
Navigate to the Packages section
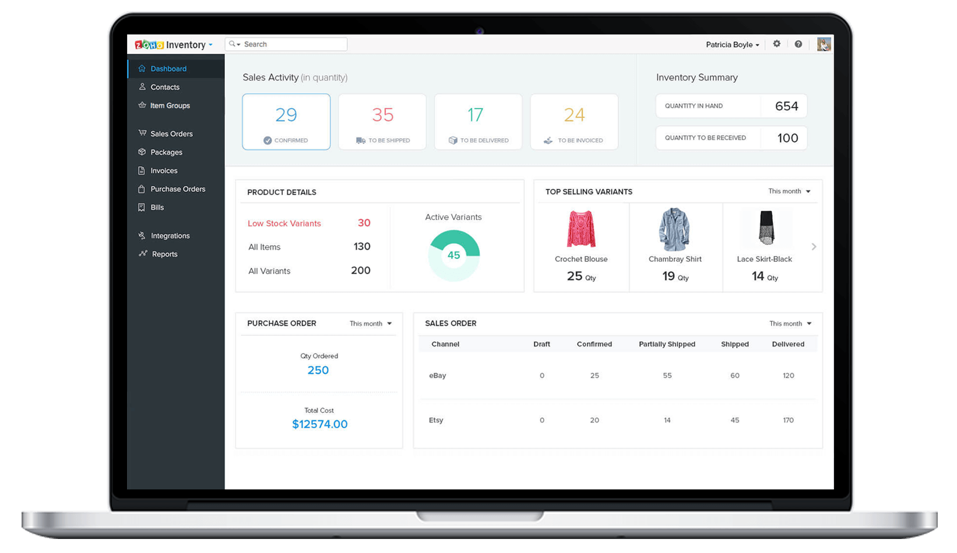(166, 152)
